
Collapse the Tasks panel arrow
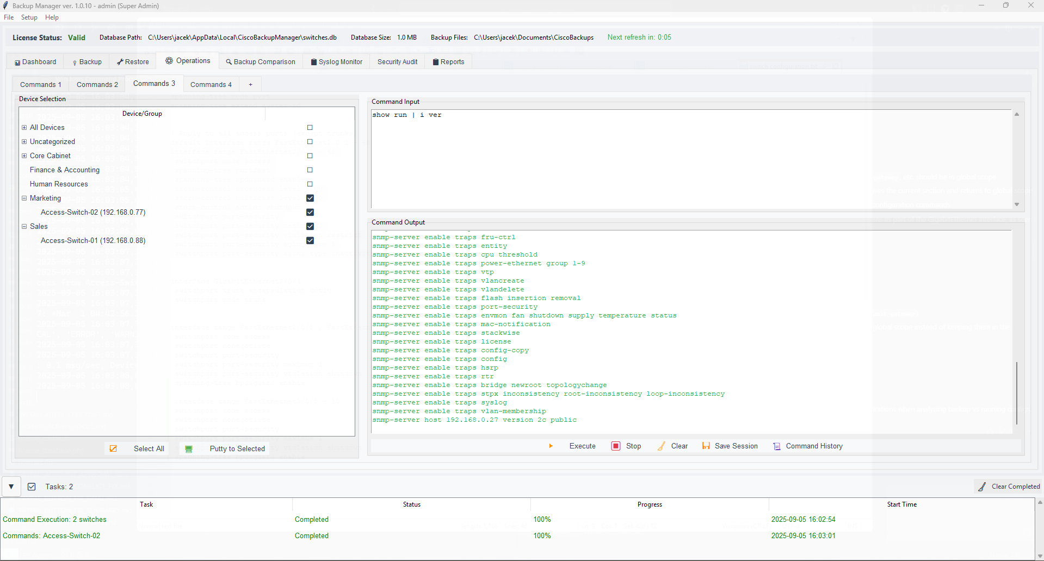[x=11, y=487]
